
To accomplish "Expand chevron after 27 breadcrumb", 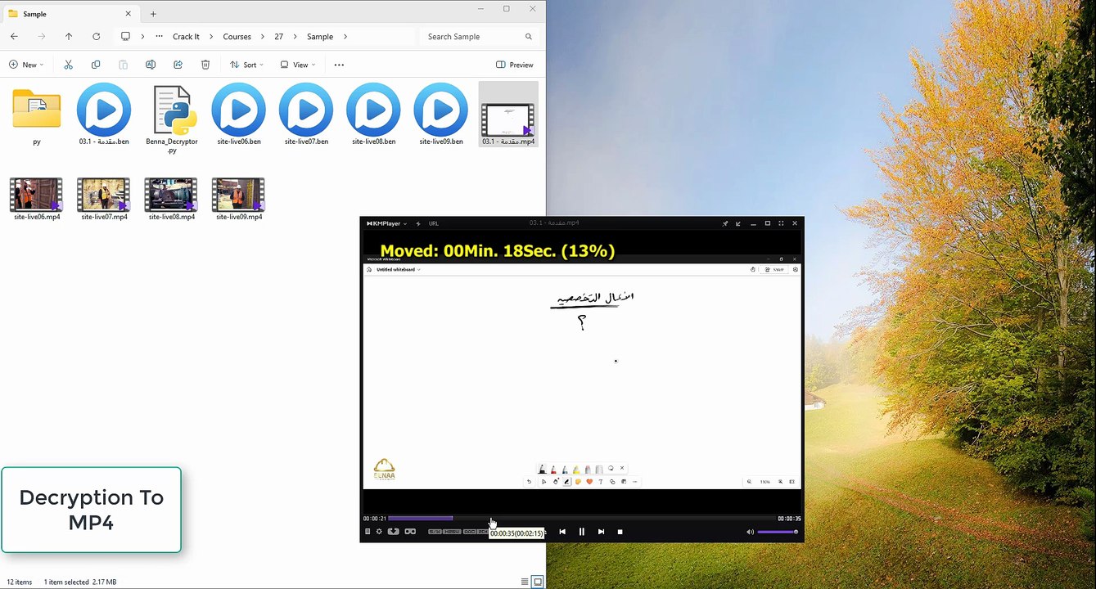I will pos(295,37).
